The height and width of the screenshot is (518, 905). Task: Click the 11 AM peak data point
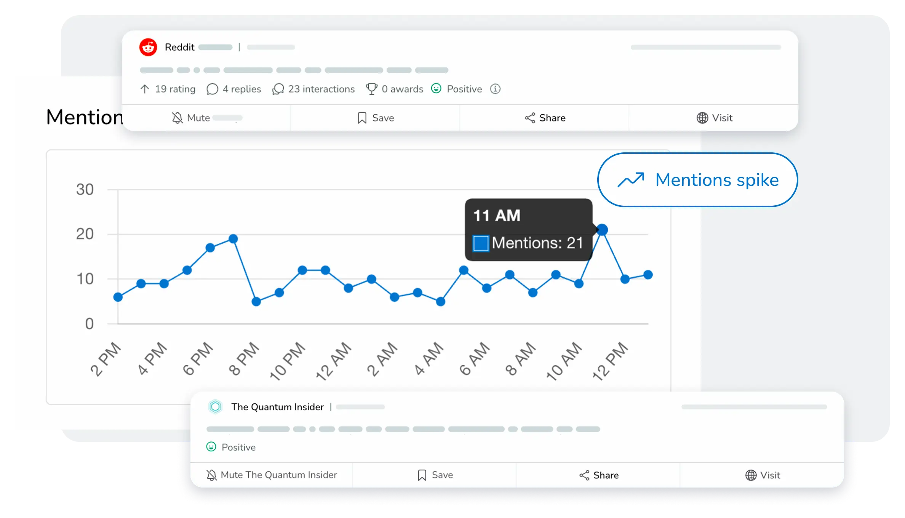click(x=602, y=230)
